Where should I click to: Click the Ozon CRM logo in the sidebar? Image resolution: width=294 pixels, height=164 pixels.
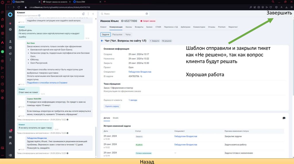click(10, 15)
